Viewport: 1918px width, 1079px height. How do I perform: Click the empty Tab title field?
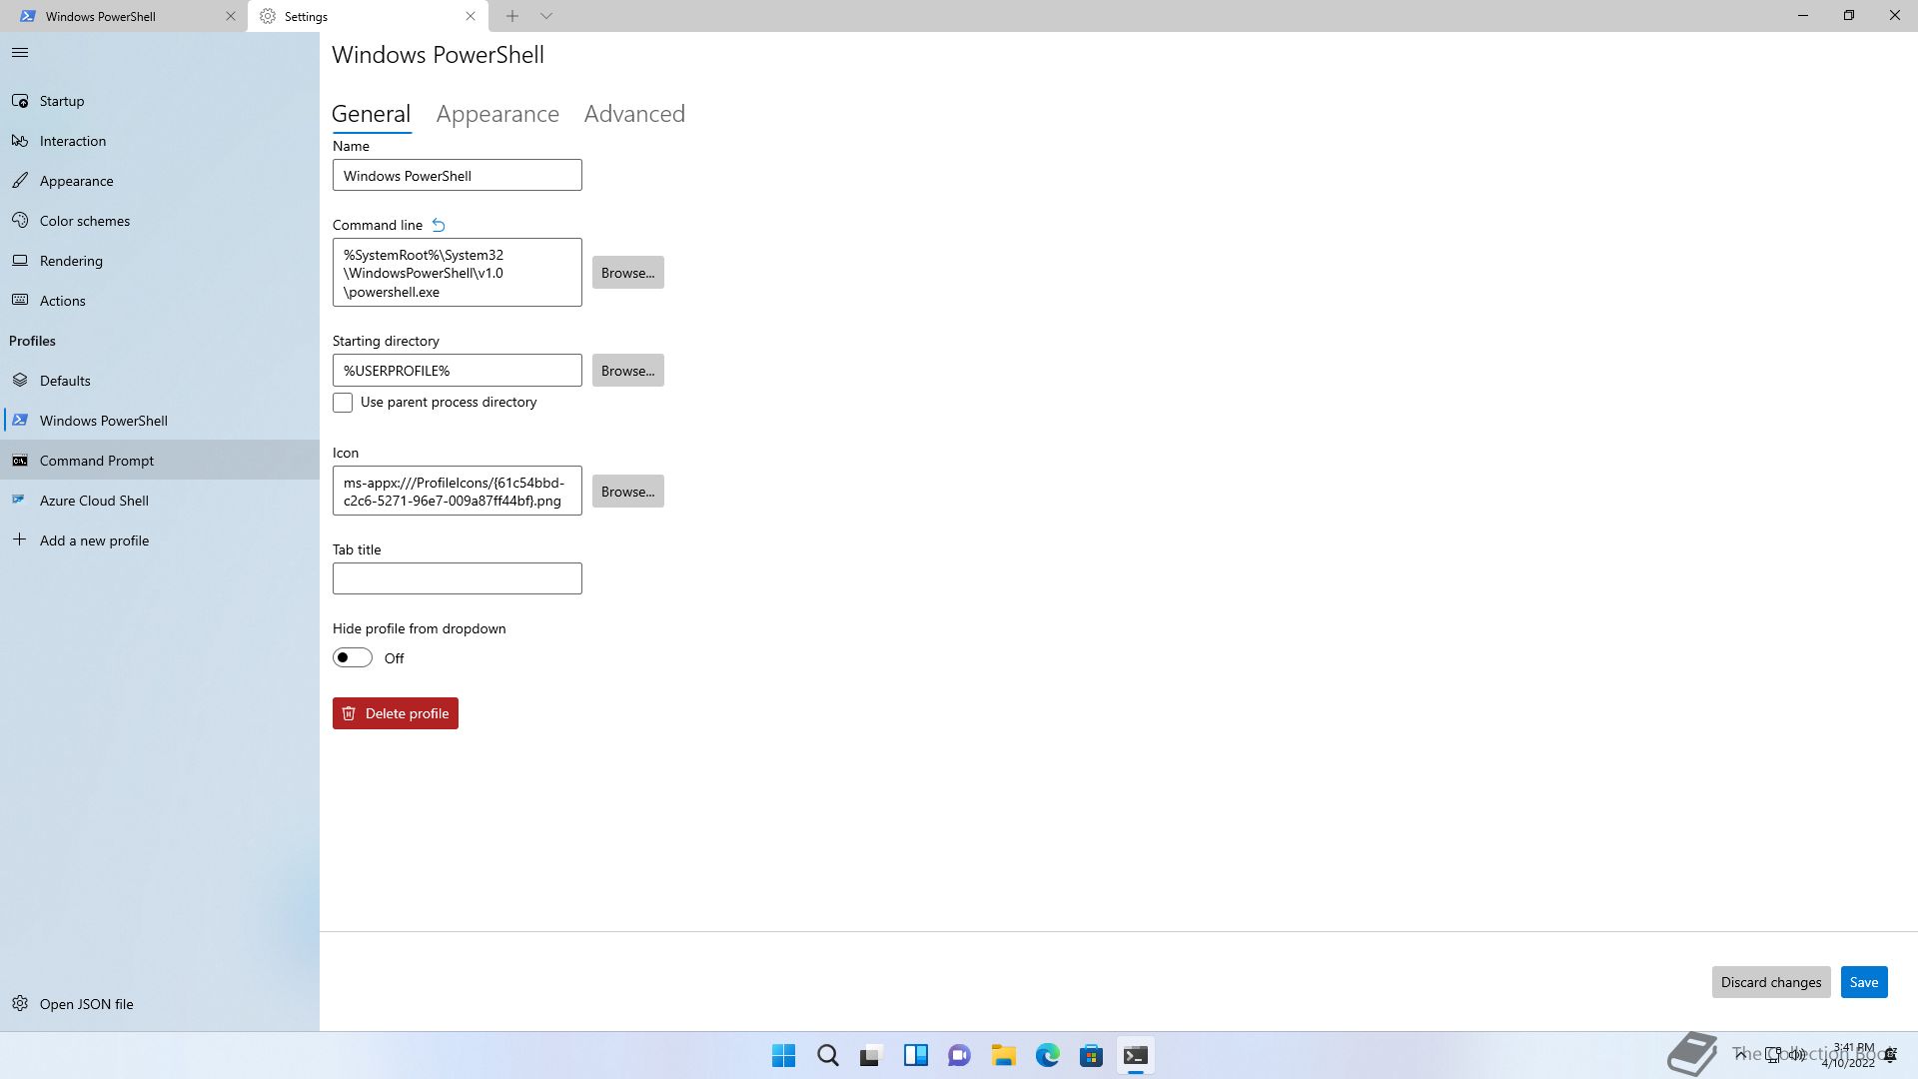tap(458, 578)
